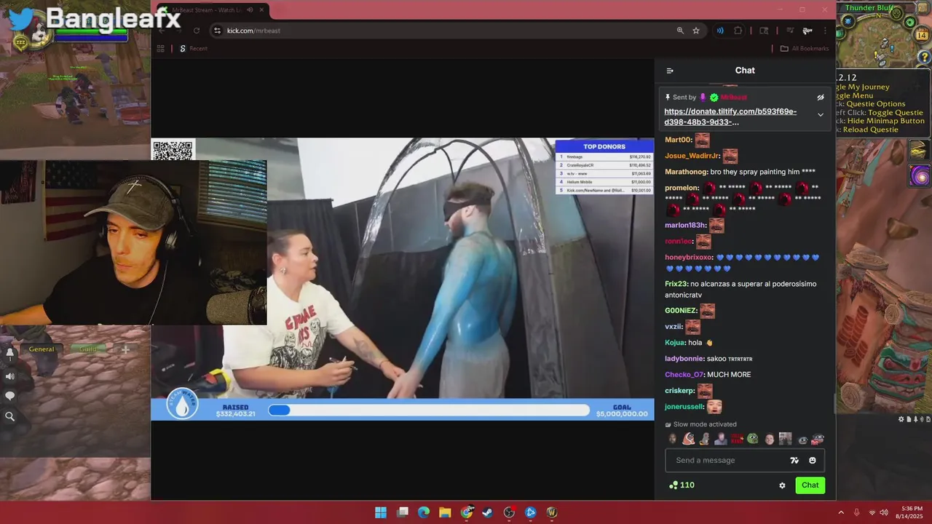Toggle WoW voice chat speaker icon

[10, 376]
